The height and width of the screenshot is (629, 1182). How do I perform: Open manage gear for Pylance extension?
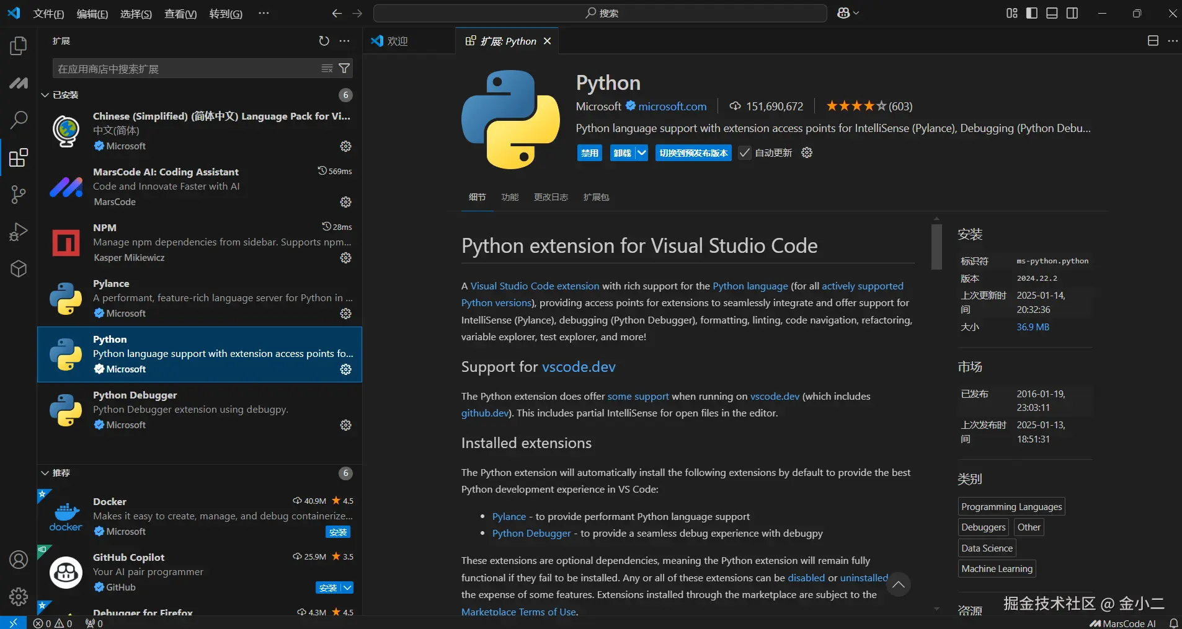[x=346, y=314]
